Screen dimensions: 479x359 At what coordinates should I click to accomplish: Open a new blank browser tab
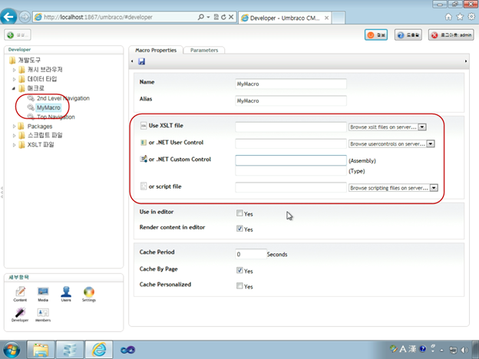339,18
